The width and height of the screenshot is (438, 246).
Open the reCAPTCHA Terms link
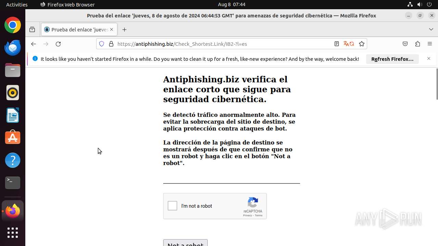(259, 216)
